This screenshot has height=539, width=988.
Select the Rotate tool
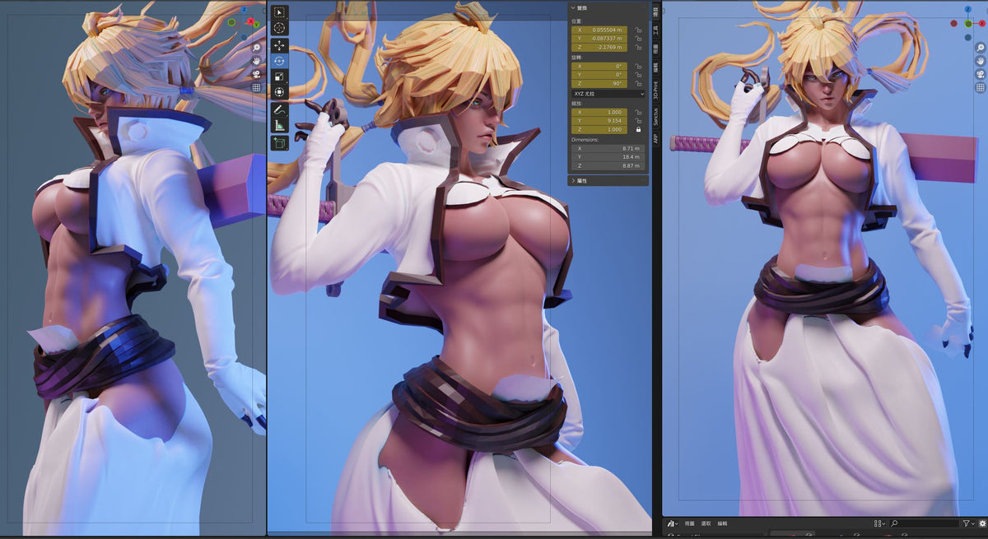279,60
